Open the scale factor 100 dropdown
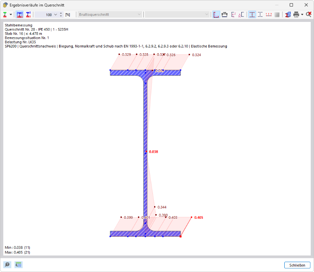The image size is (314, 272). pos(56,14)
